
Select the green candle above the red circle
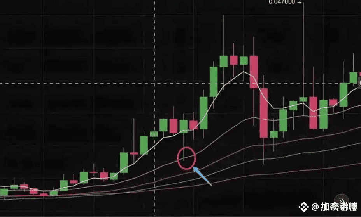click(184, 126)
